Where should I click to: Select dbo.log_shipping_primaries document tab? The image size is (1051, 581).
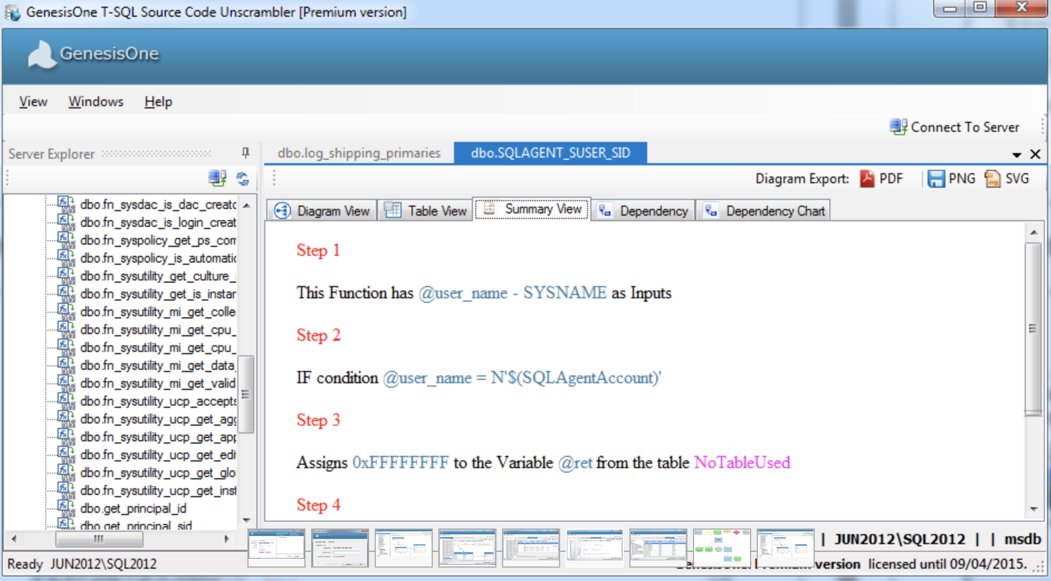pyautogui.click(x=359, y=153)
